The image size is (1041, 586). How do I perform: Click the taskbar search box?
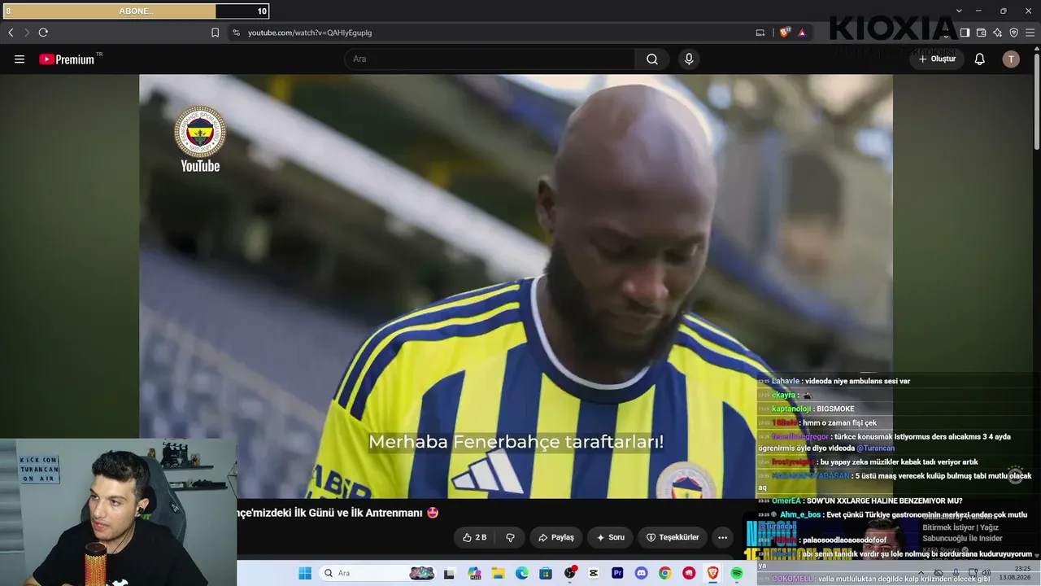379,573
